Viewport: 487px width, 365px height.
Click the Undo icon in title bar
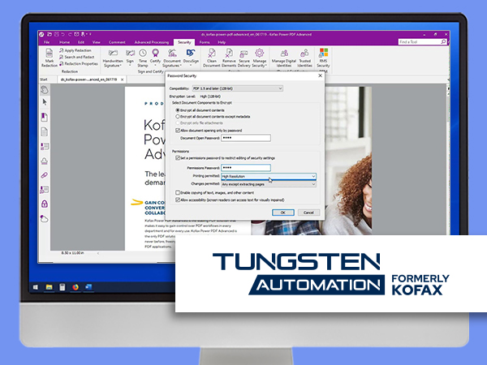(x=63, y=34)
